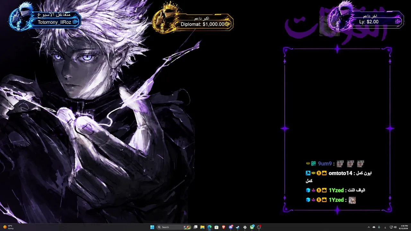Viewport: 411px width, 231px height.
Task: Click the green badge icon beside 9um9
Action: (313, 164)
